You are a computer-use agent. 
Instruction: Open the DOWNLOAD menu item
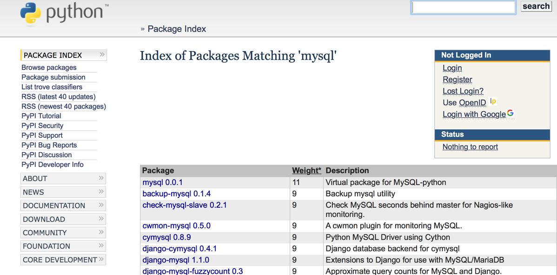pos(63,219)
